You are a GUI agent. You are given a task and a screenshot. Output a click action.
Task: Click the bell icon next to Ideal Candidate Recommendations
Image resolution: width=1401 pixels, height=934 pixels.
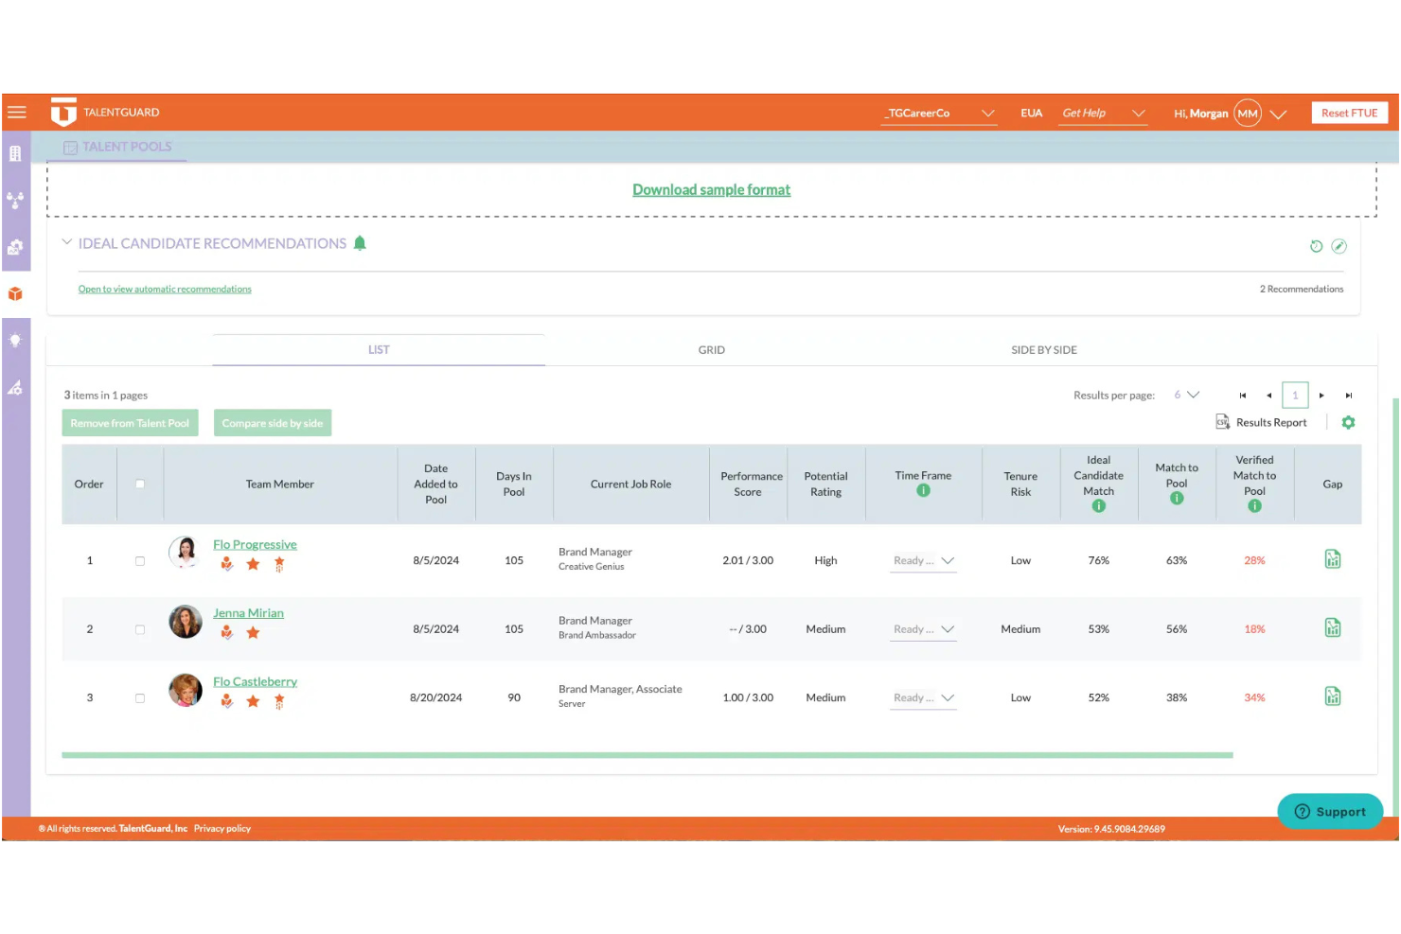coord(360,242)
